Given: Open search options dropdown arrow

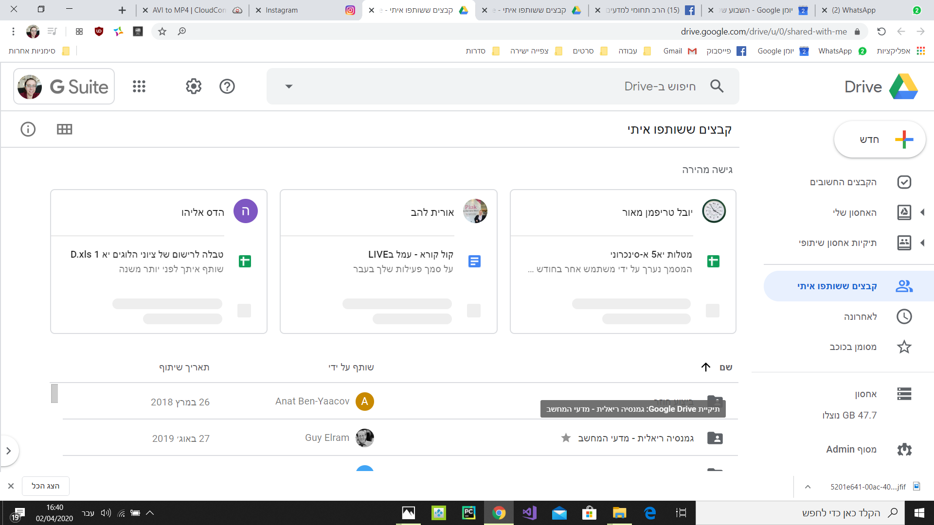Looking at the screenshot, I should coord(289,87).
